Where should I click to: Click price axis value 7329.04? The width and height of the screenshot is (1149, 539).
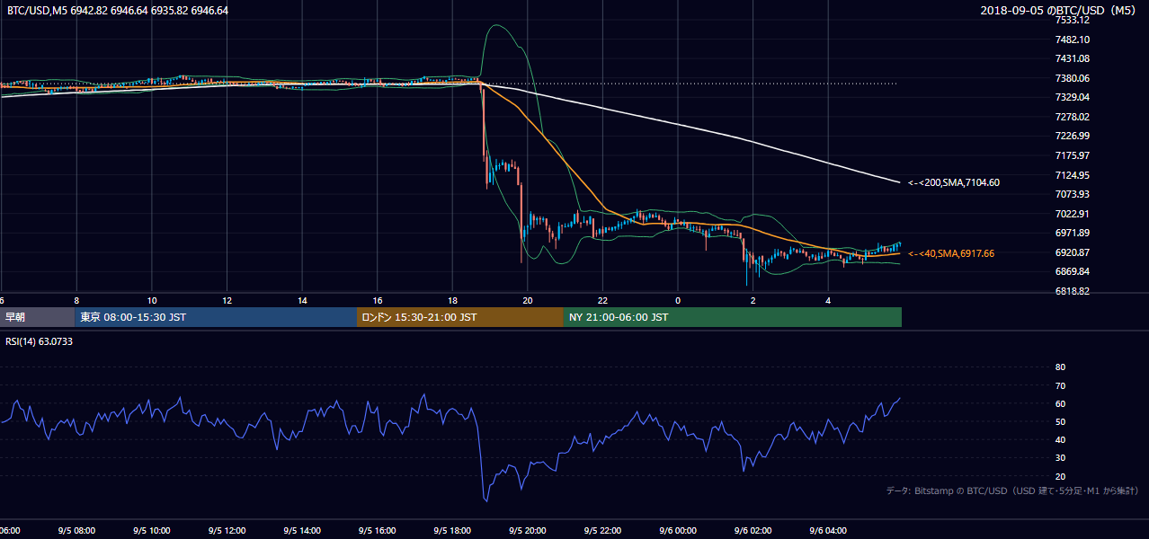coord(1073,97)
